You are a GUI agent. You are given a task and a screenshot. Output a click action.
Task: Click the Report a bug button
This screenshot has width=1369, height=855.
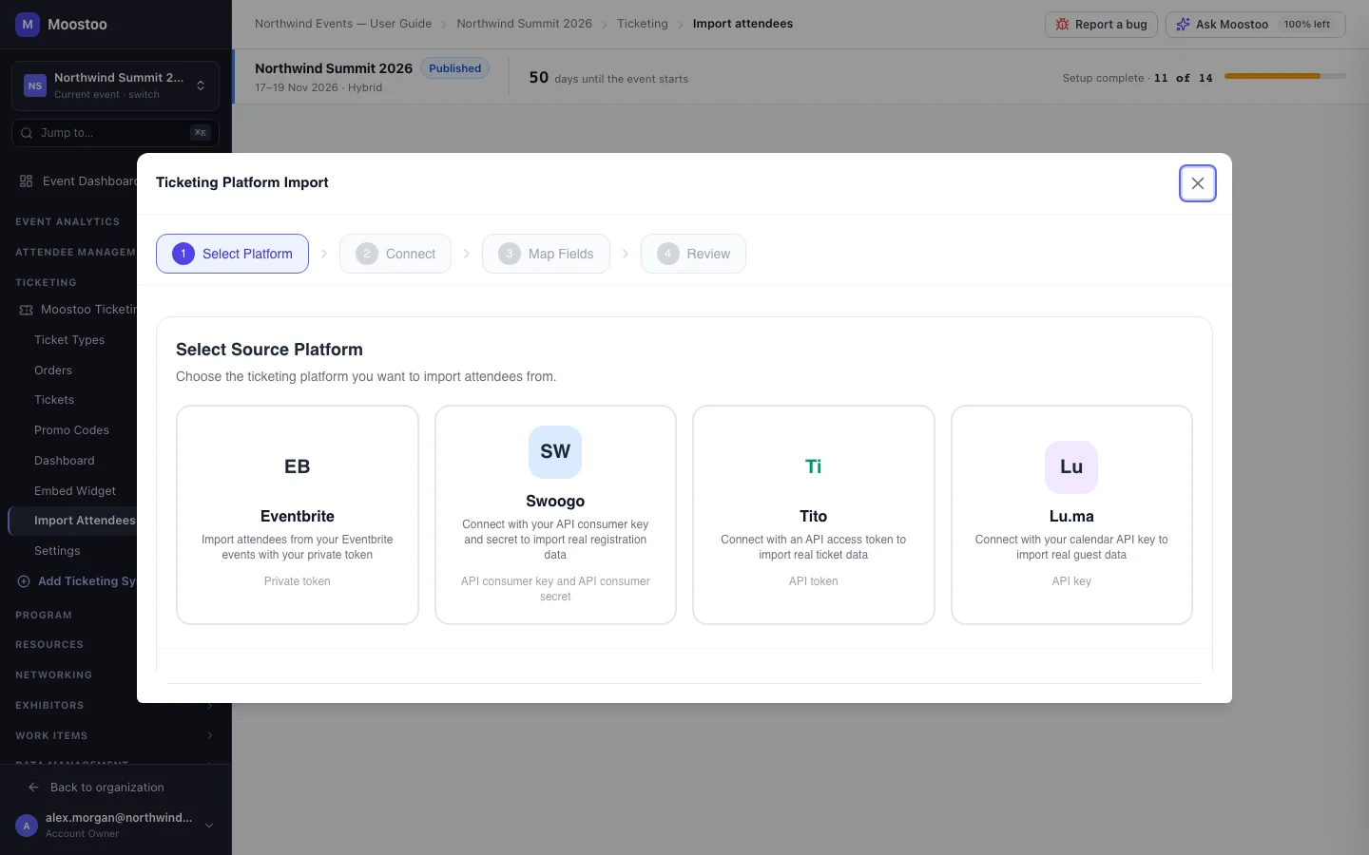point(1101,25)
